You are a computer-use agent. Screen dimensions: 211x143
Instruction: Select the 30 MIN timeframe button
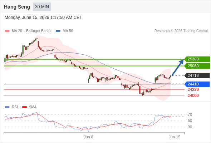click(x=42, y=7)
